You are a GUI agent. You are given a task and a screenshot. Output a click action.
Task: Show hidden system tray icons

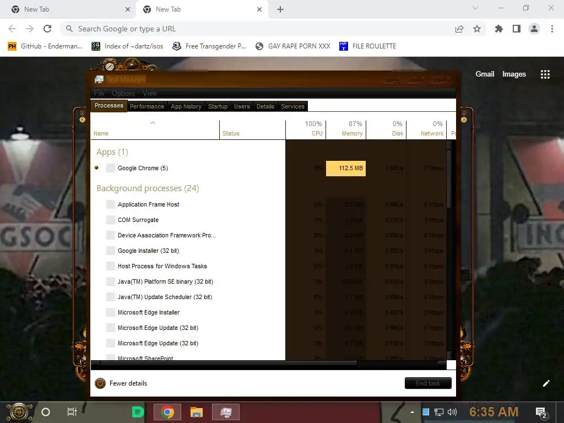412,412
